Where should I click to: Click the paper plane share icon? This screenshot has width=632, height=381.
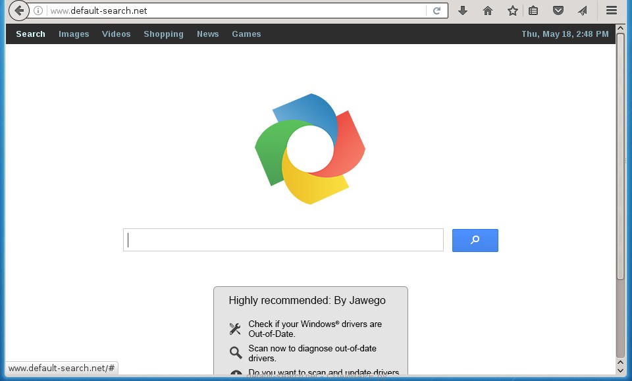(584, 11)
